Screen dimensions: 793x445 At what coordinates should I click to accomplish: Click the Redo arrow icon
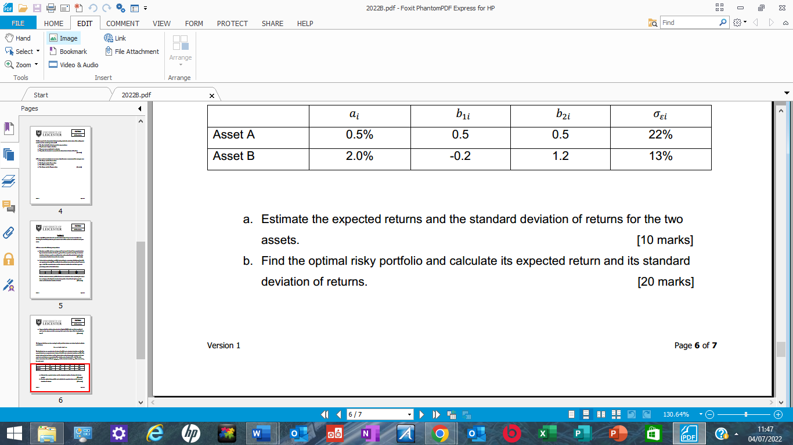106,8
